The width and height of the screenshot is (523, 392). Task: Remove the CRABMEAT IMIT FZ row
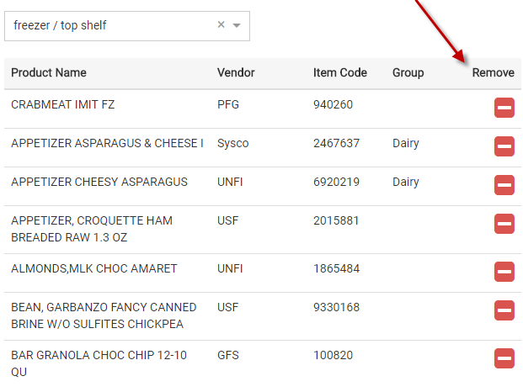pos(504,108)
